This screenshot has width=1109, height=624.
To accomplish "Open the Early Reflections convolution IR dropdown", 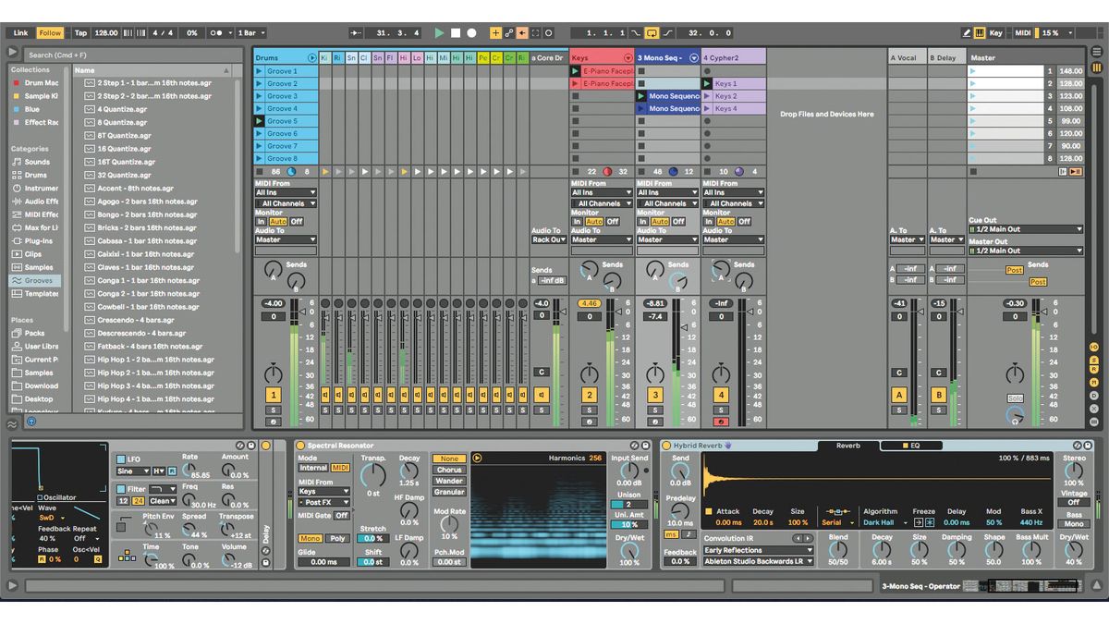I will coord(758,551).
